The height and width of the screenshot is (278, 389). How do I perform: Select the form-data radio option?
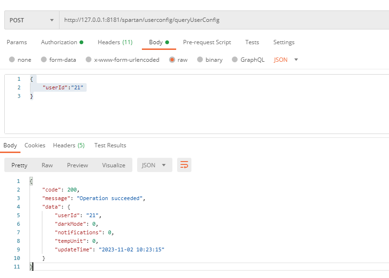point(44,60)
